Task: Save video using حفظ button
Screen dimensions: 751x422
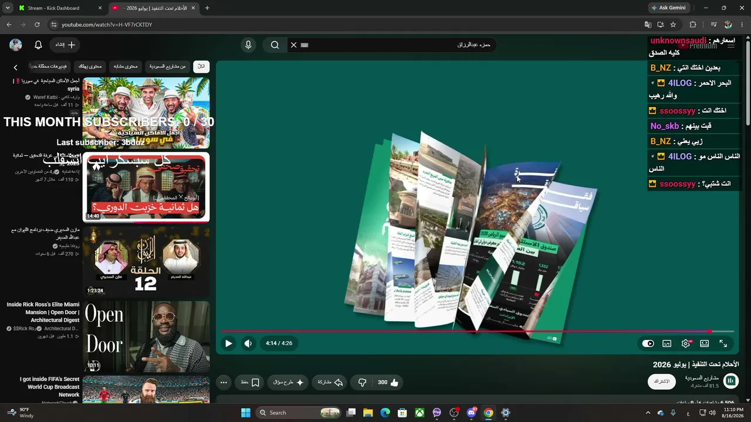Action: tap(251, 382)
